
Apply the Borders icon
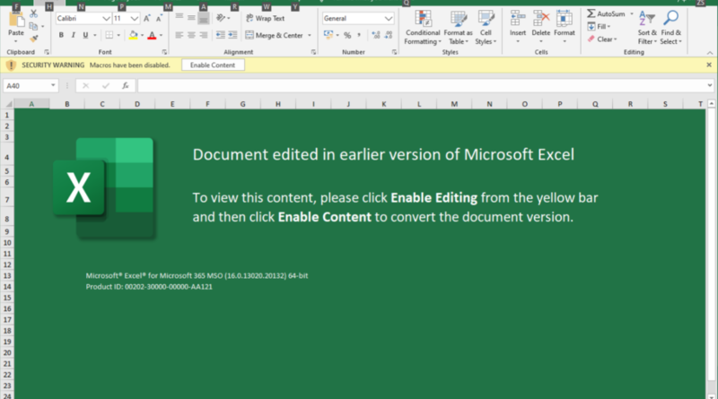(x=109, y=35)
